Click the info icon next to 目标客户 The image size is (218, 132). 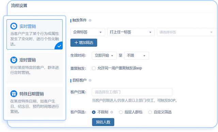[x=90, y=80]
